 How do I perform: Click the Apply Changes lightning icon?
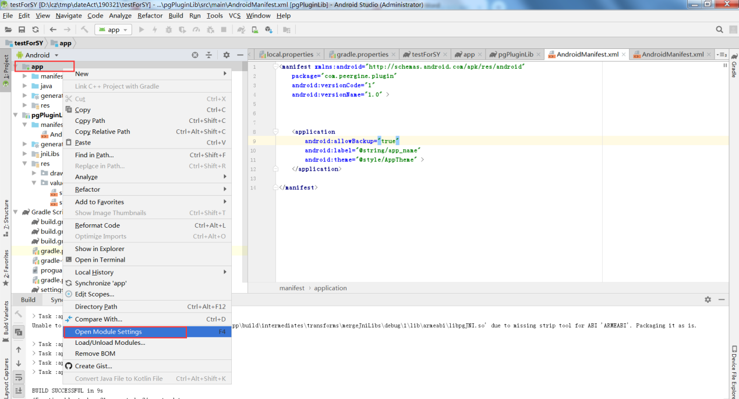coord(155,30)
